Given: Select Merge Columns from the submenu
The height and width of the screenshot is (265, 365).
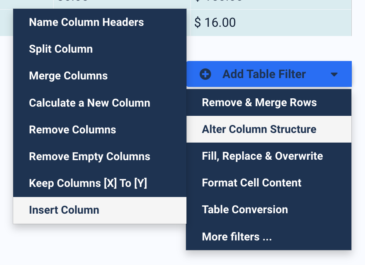Looking at the screenshot, I should pos(67,75).
